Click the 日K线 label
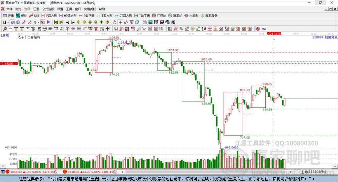 5,35
